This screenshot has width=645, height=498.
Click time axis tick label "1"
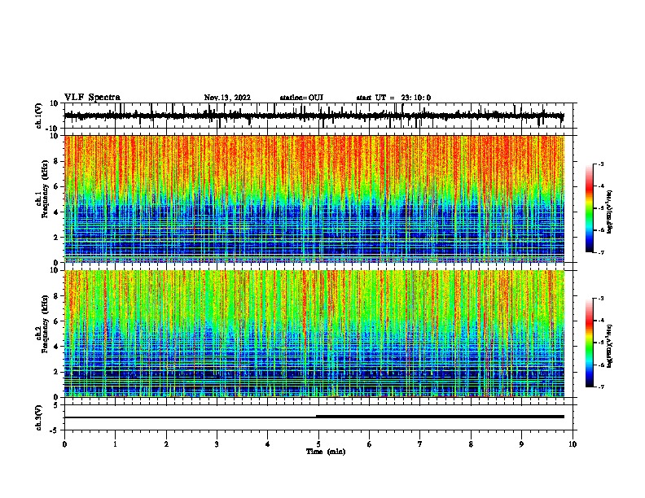tap(115, 444)
